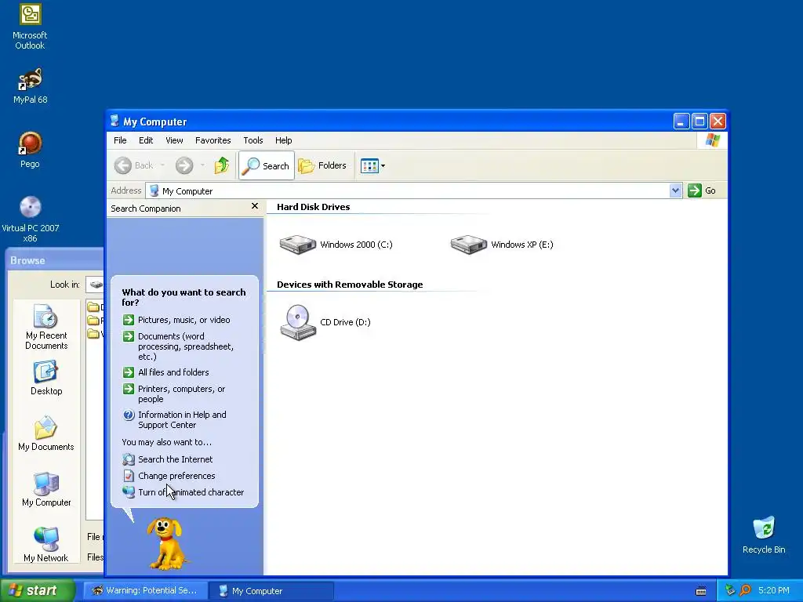Screen dimensions: 803x602
Task: Close the Search Companion pane
Action: (x=255, y=206)
